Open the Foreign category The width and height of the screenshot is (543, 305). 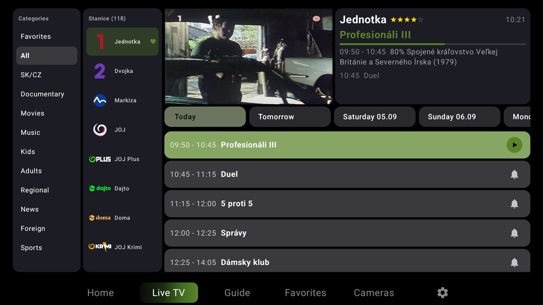[47, 228]
